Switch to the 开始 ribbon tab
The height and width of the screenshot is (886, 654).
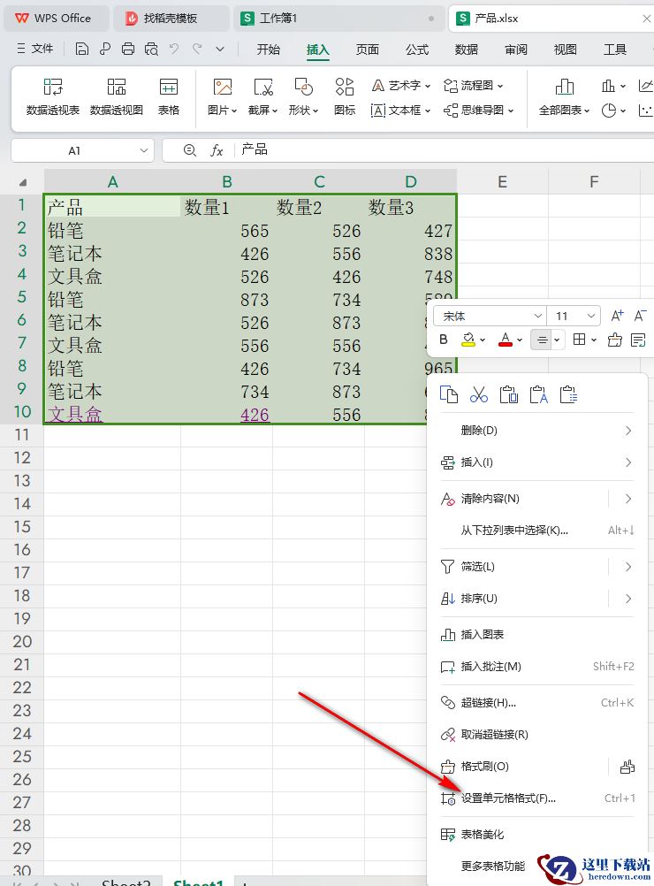269,50
